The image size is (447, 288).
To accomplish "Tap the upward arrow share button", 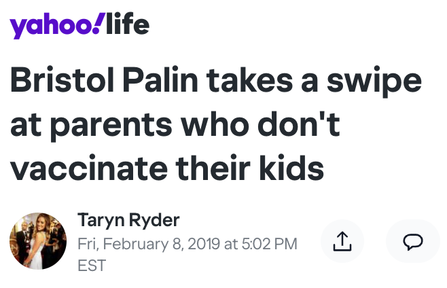I will 342,241.
